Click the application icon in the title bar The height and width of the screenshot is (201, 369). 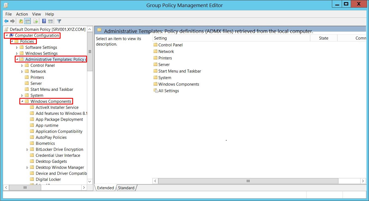pyautogui.click(x=6, y=5)
